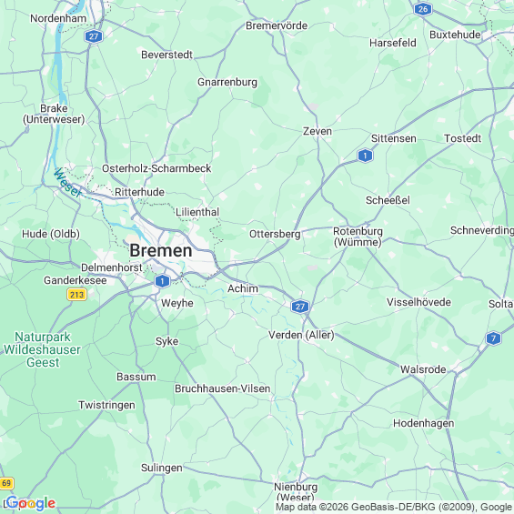Click the A1 shield south of Bremen
Screen dimensions: 514x514
162,281
